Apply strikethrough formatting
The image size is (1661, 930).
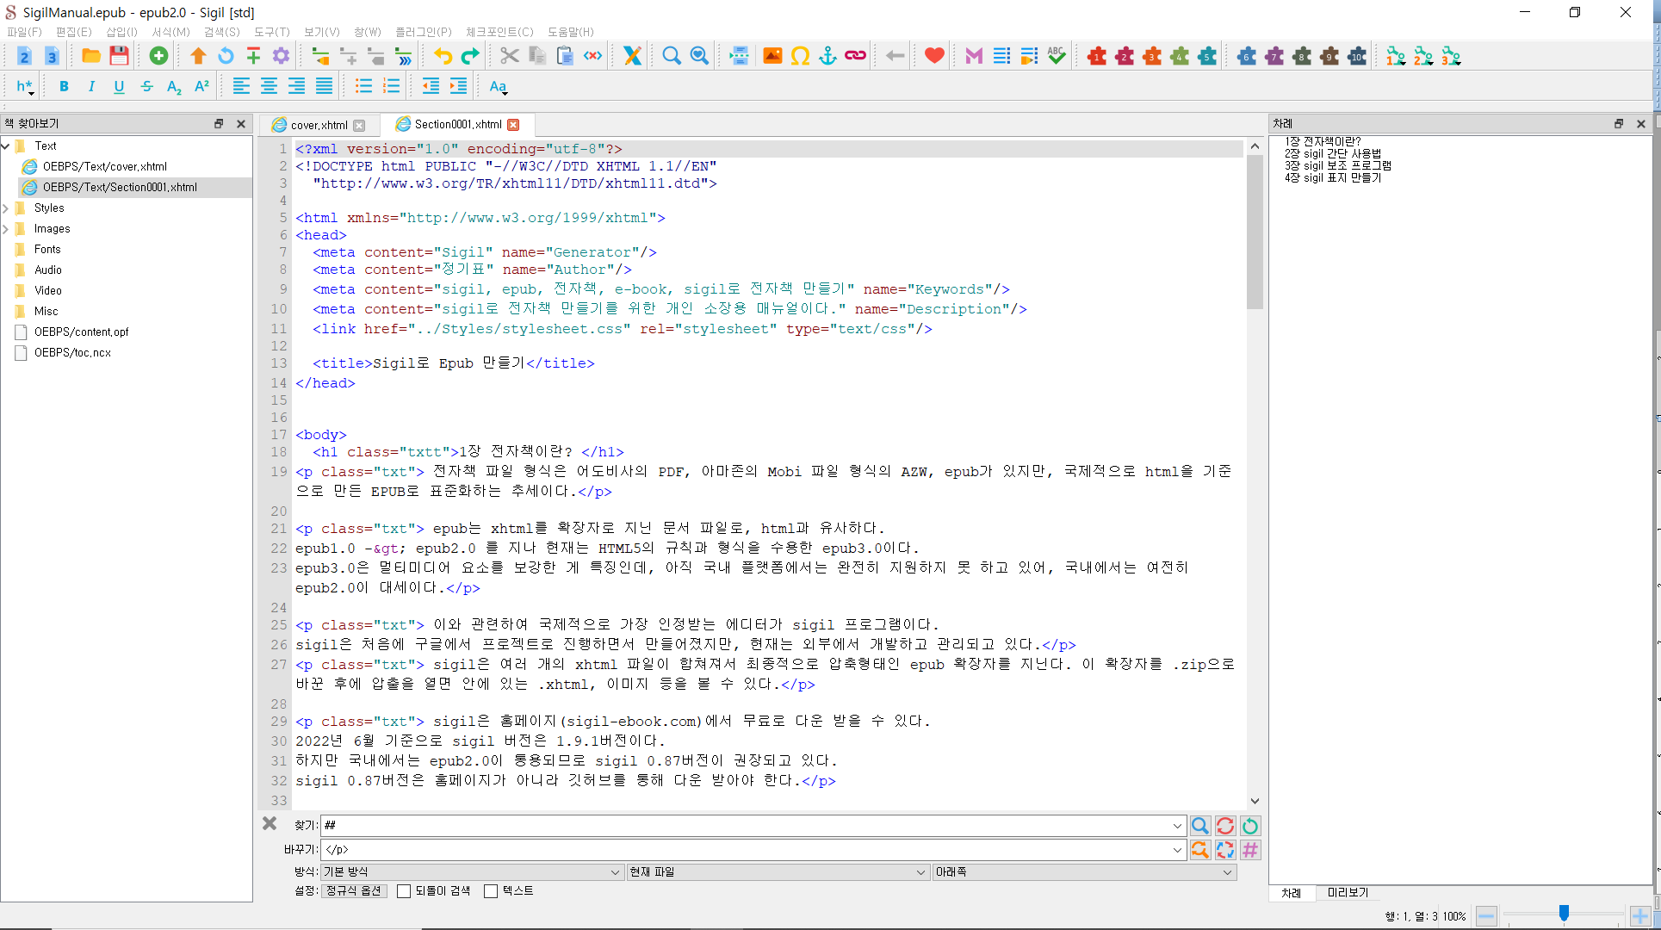(146, 86)
